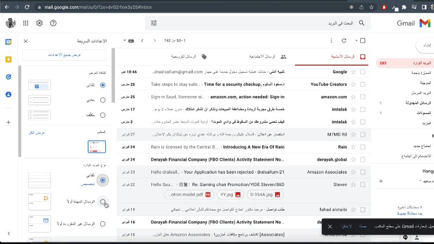The width and height of the screenshot is (434, 244).
Task: Select the Compact display density radio
Action: [x=103, y=115]
